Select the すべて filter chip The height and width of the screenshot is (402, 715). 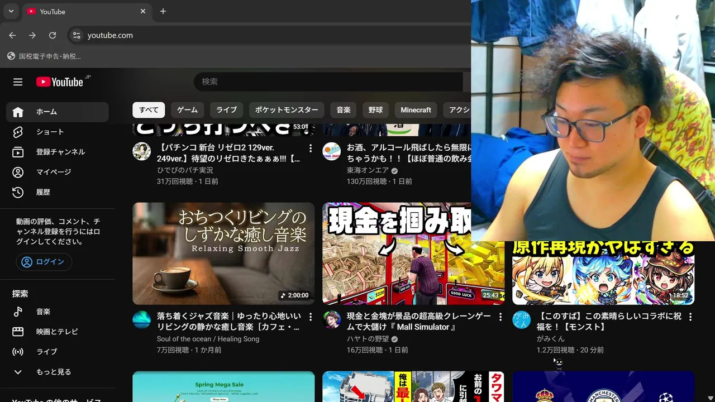tap(149, 110)
